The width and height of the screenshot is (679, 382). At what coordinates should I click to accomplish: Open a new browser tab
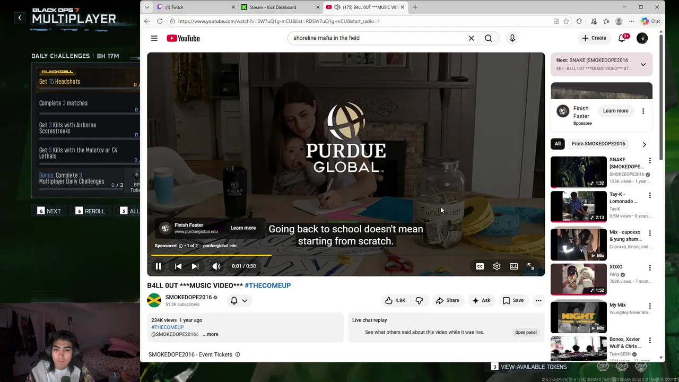415,7
